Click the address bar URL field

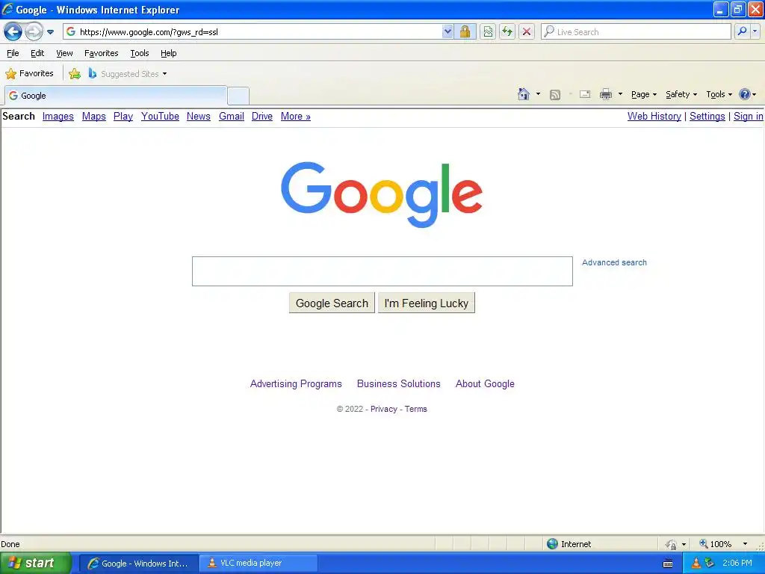(x=252, y=31)
